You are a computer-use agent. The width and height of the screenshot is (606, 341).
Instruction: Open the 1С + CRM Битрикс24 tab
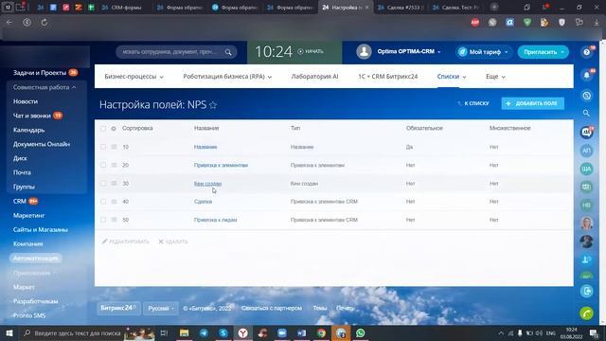pos(387,77)
